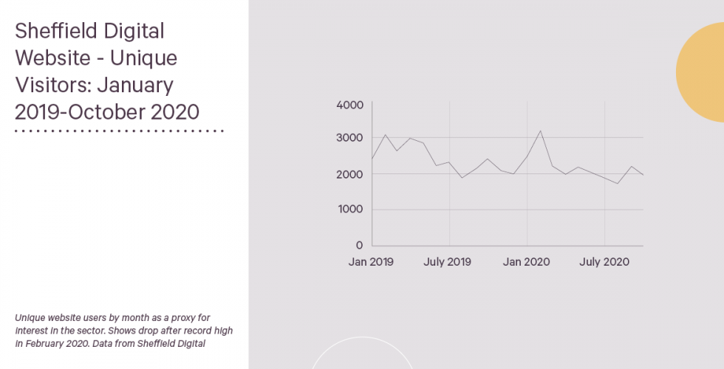
Task: Click the italic caption about unique website users
Action: coord(124,331)
